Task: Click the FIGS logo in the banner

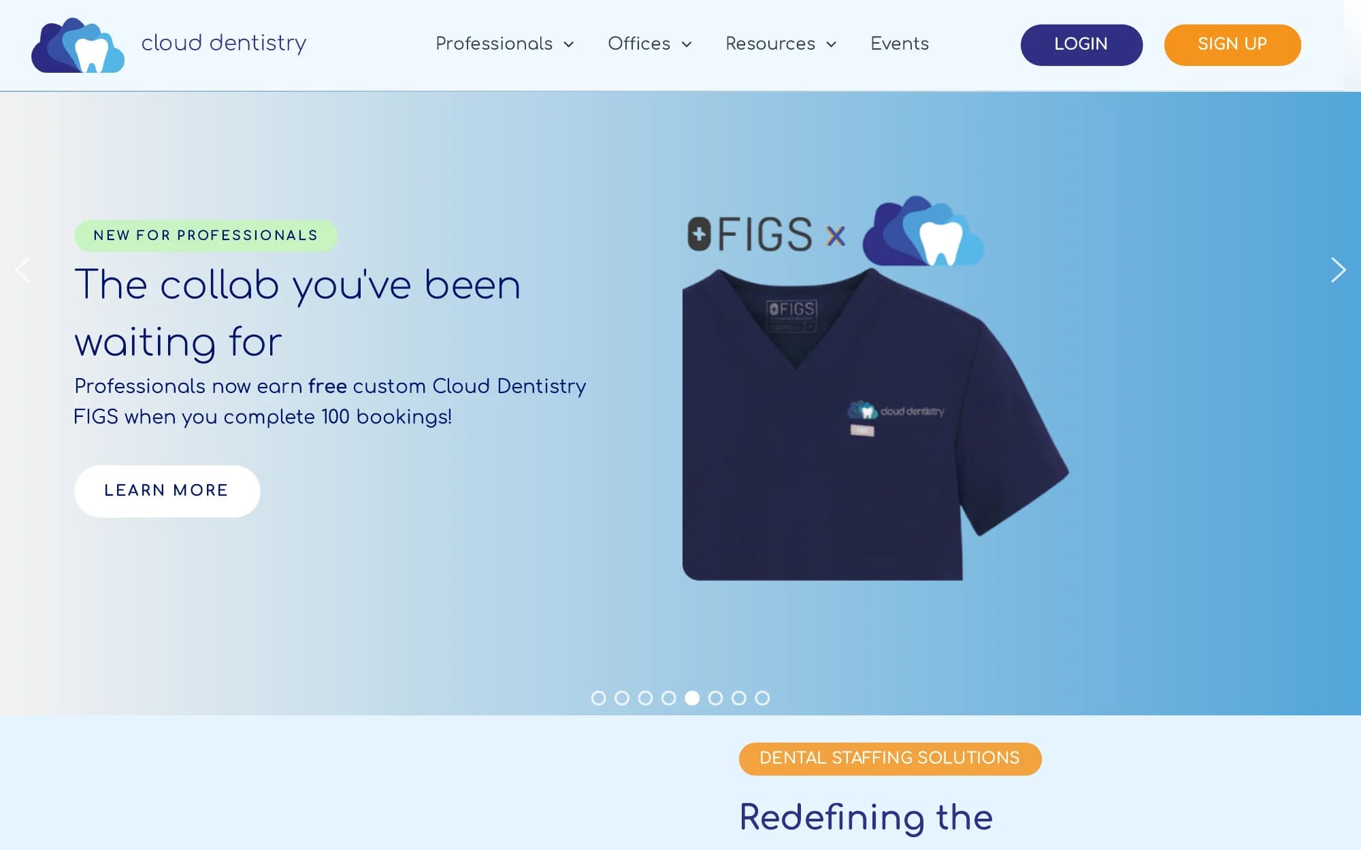Action: pos(750,234)
